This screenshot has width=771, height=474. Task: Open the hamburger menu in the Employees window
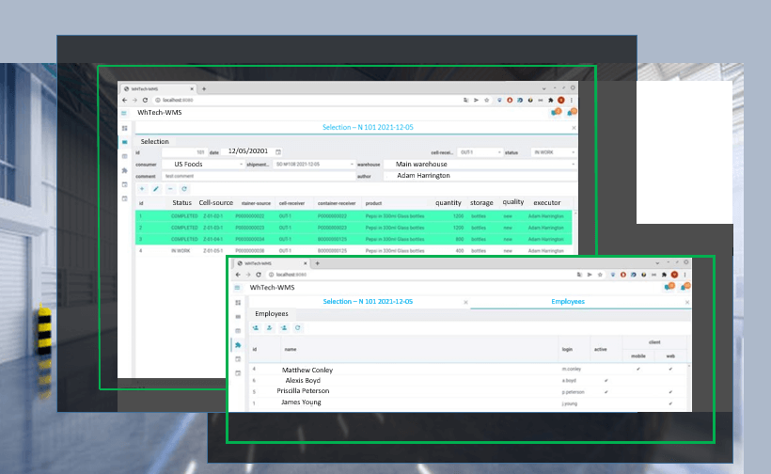click(x=238, y=288)
